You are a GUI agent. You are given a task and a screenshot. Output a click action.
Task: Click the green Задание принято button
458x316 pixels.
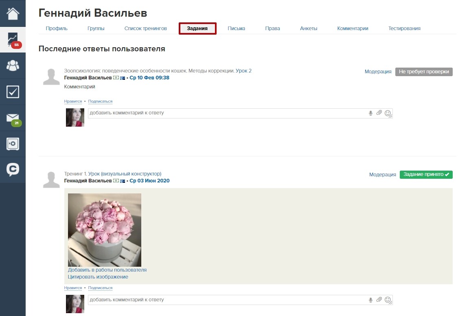[x=426, y=174]
